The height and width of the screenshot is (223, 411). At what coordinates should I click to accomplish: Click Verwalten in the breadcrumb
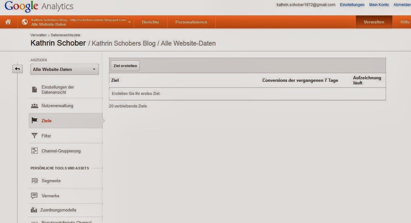tap(39, 35)
